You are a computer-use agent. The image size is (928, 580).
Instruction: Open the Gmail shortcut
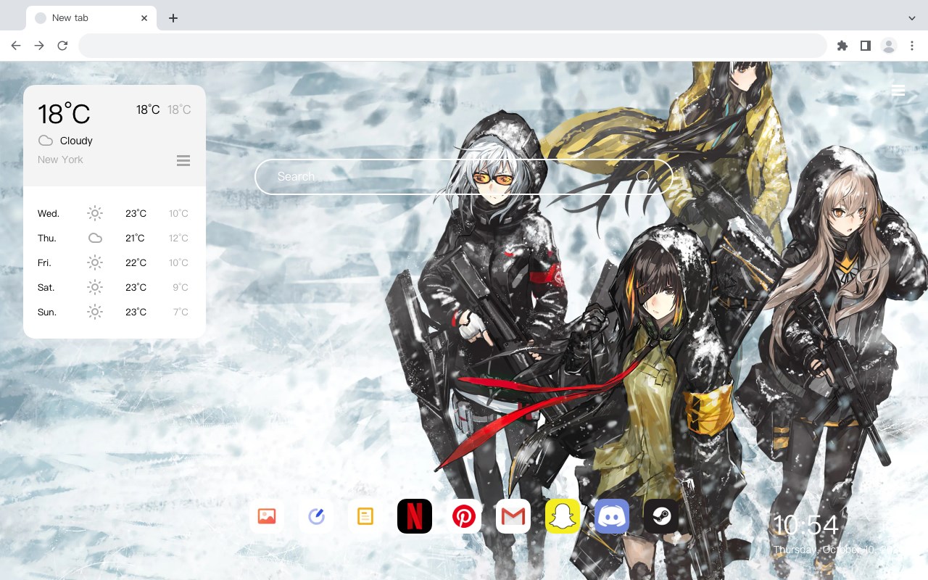click(513, 516)
